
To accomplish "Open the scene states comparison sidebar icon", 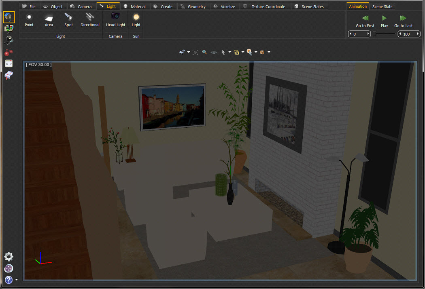I will point(8,28).
